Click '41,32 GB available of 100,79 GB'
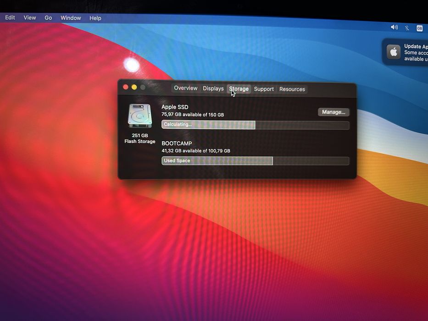 click(196, 151)
